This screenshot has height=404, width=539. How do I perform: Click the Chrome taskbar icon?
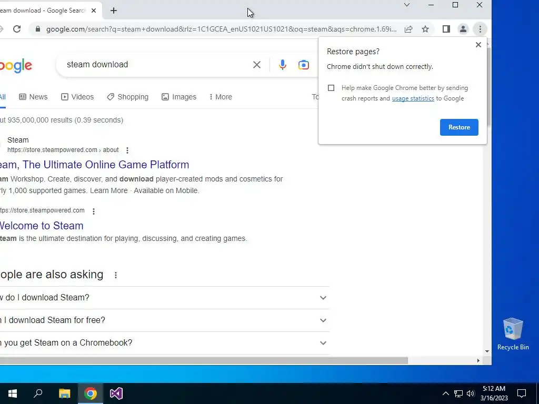[91, 393]
